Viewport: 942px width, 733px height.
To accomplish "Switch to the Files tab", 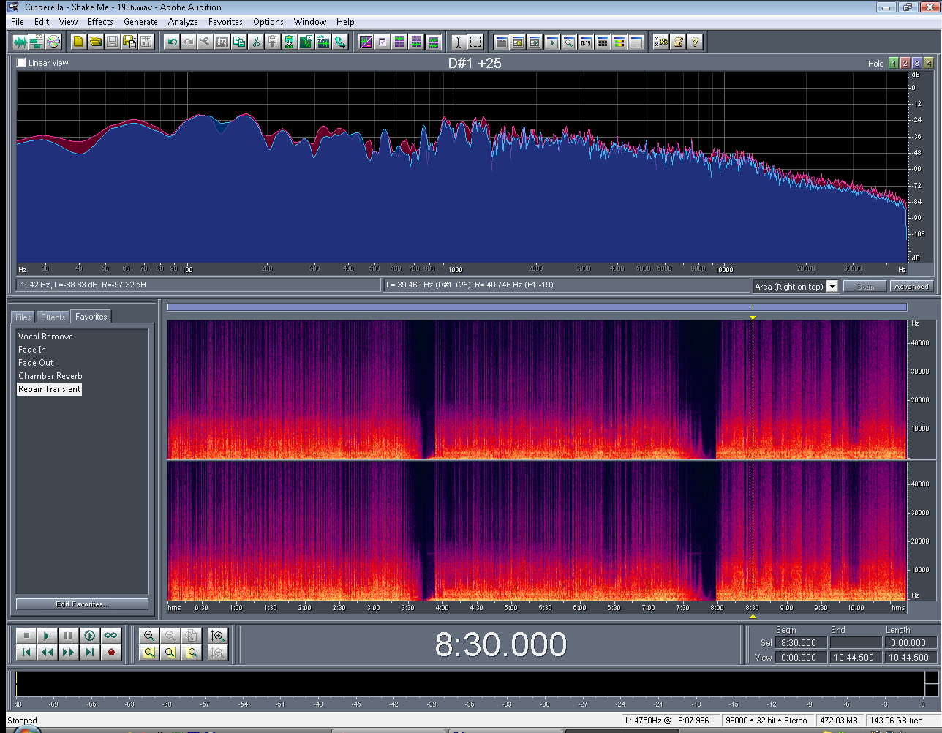I will (23, 317).
